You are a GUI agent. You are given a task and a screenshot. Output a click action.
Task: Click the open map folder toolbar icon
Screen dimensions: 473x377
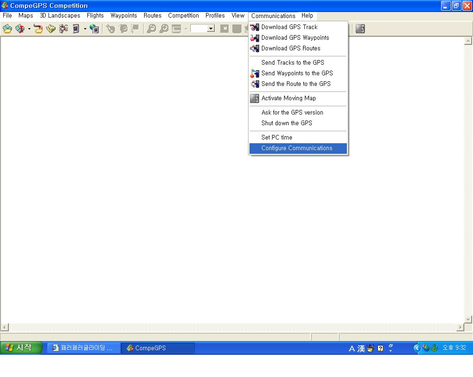tap(7, 29)
